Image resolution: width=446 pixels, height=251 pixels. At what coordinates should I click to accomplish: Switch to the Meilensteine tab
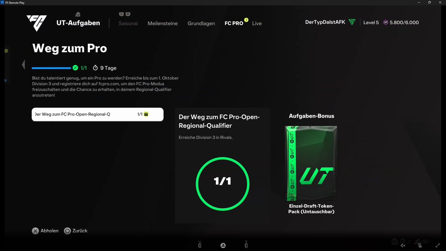162,23
